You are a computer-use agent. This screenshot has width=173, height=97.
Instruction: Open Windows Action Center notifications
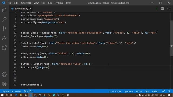169,95
